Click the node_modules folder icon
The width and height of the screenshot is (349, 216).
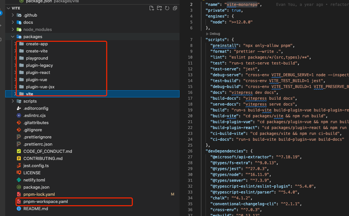coord(19,29)
